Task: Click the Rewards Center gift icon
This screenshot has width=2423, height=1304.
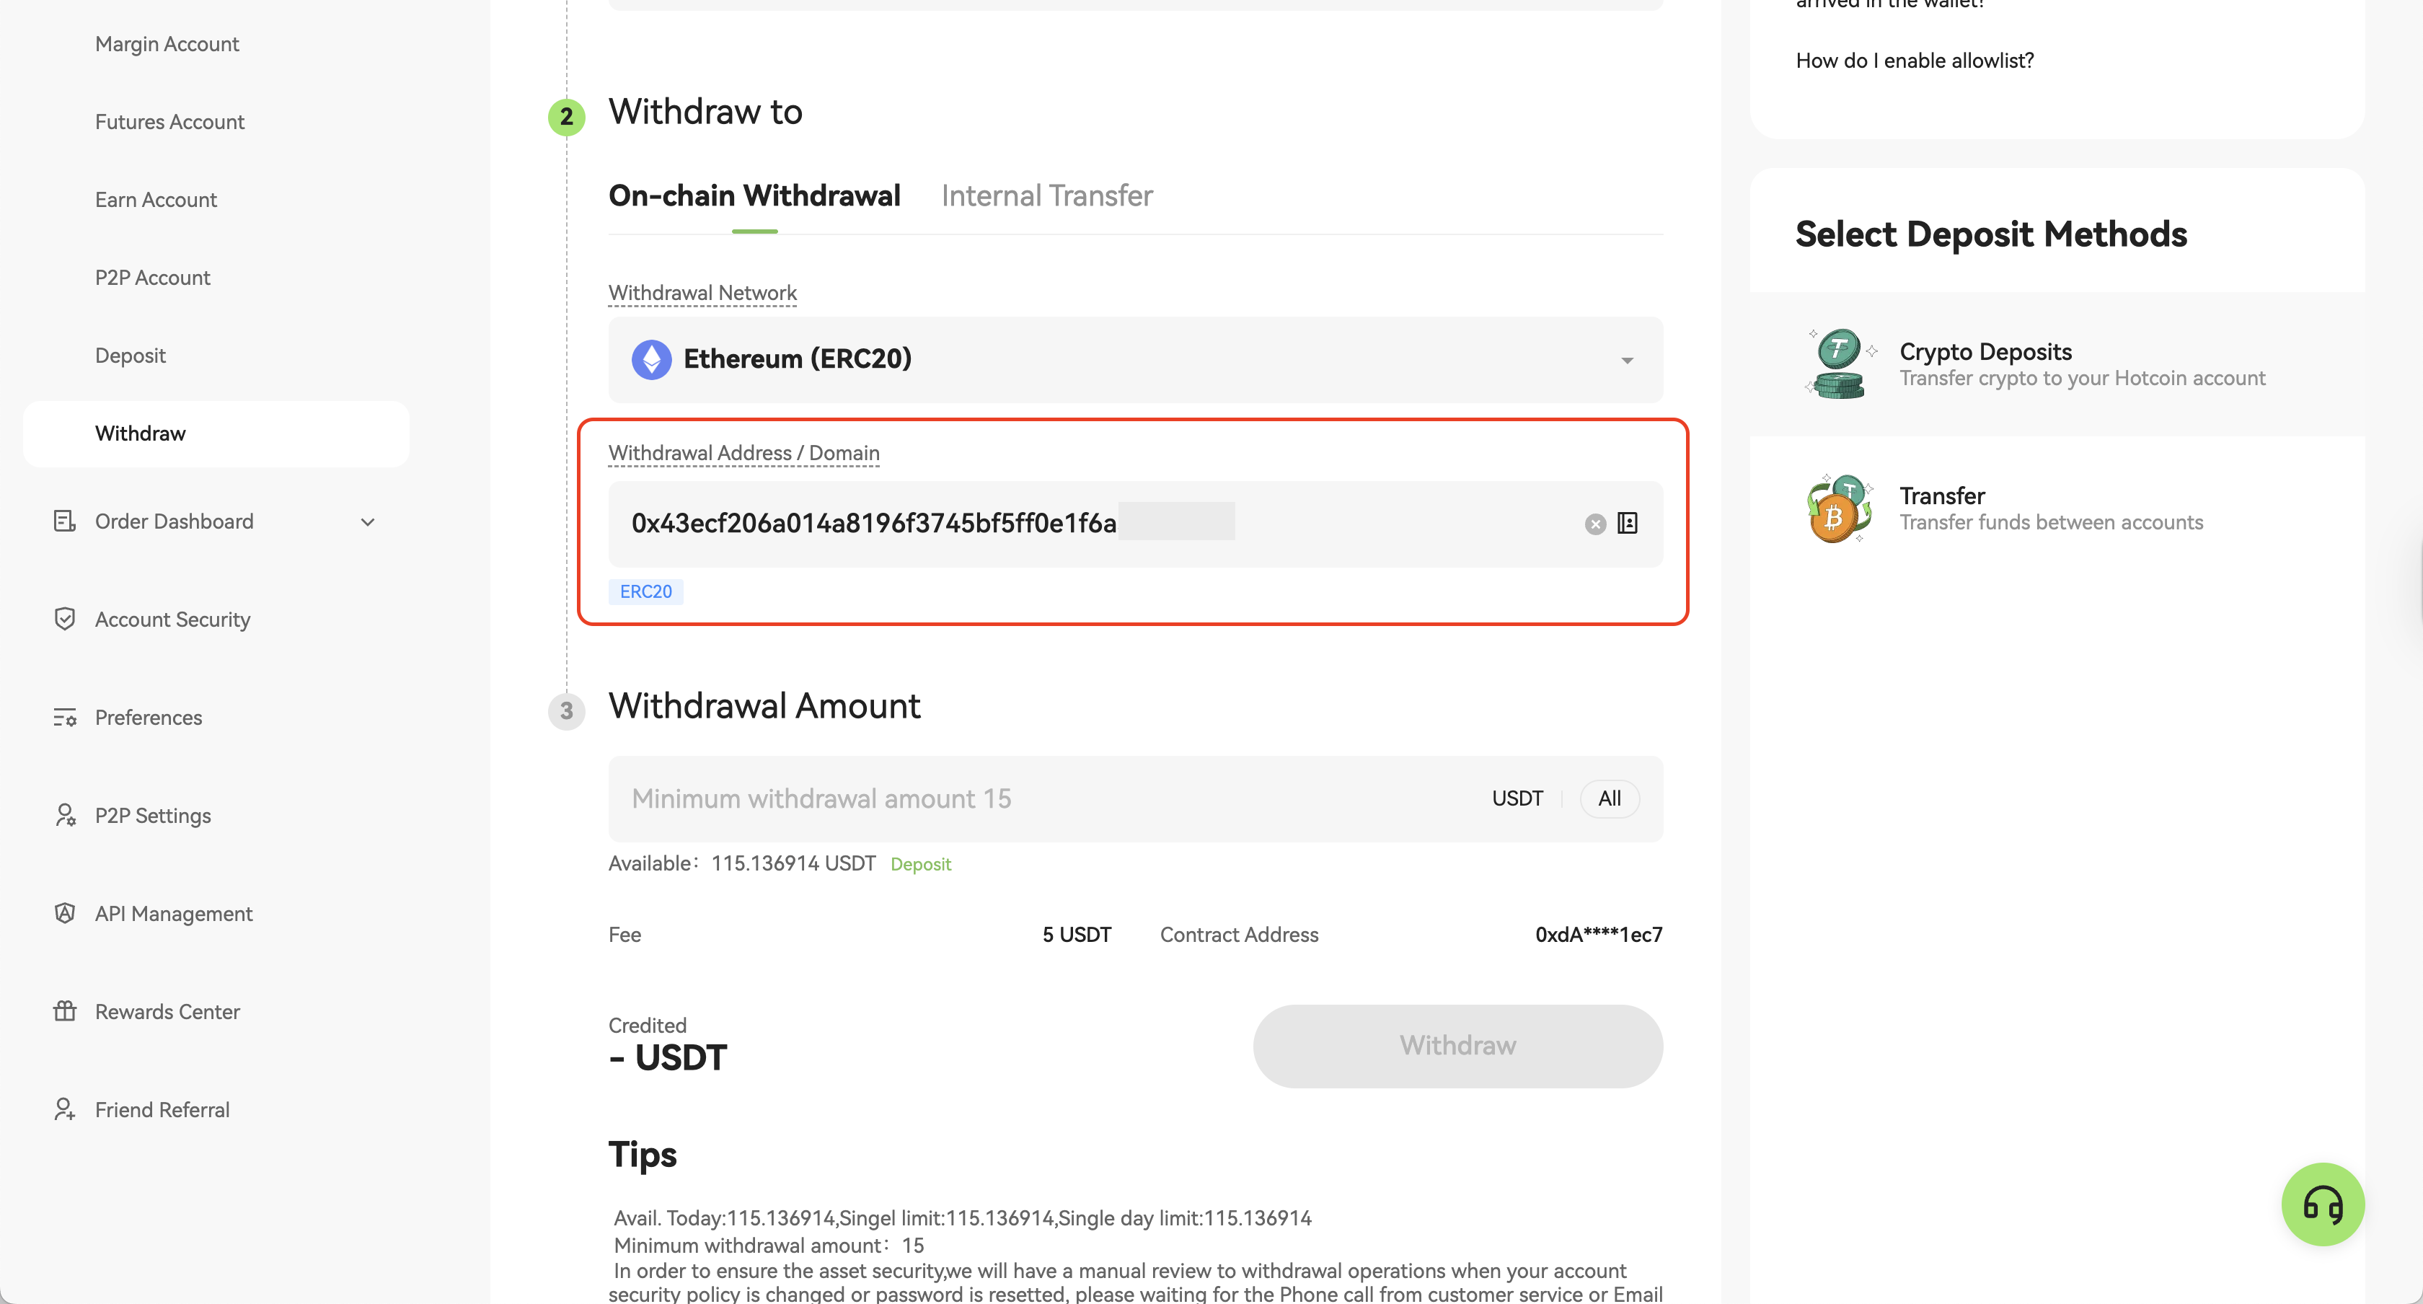Action: tap(64, 1011)
